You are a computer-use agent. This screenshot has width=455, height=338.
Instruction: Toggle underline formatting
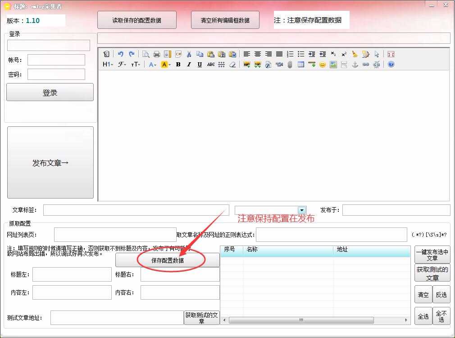pyautogui.click(x=200, y=64)
